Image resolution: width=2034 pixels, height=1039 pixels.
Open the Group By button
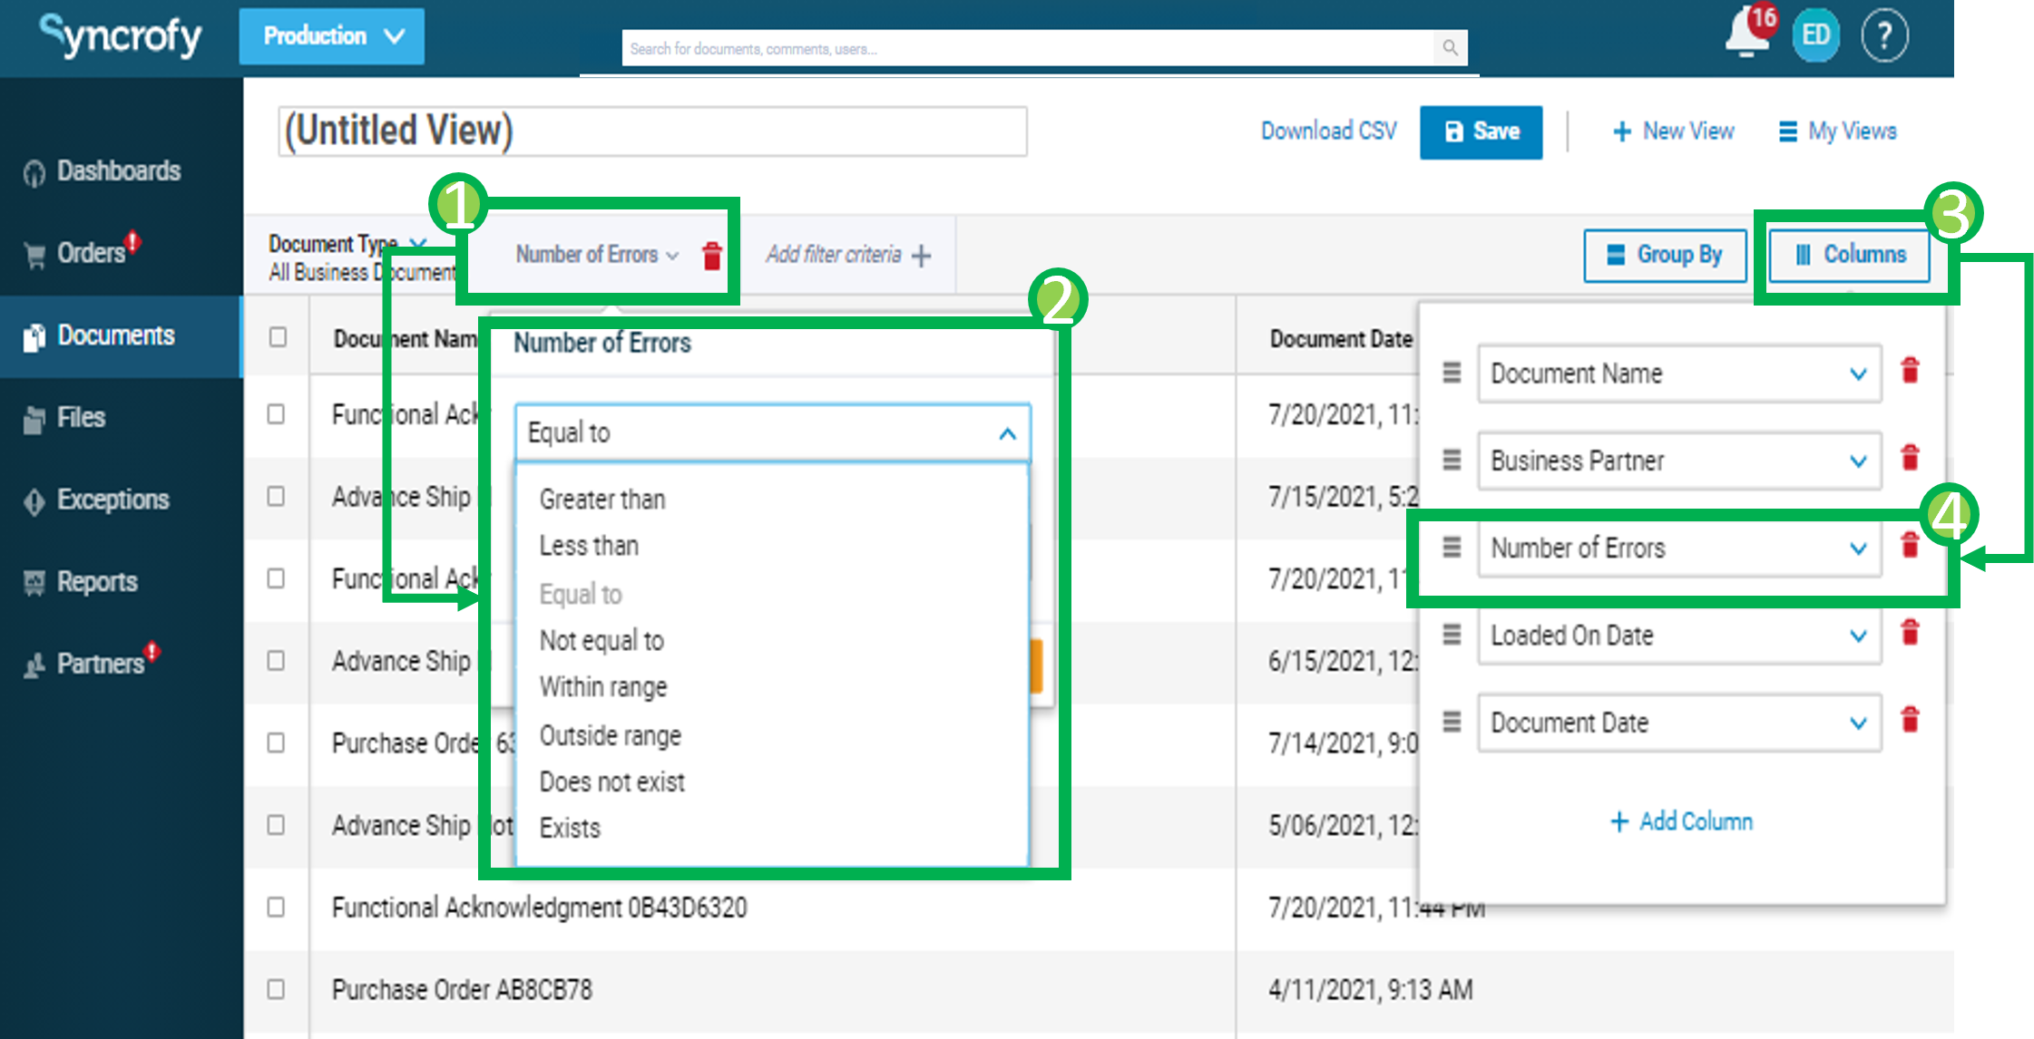(1665, 256)
